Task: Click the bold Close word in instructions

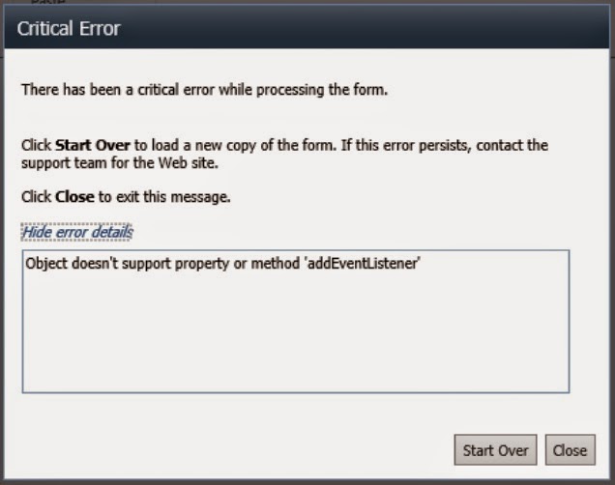Action: point(74,197)
